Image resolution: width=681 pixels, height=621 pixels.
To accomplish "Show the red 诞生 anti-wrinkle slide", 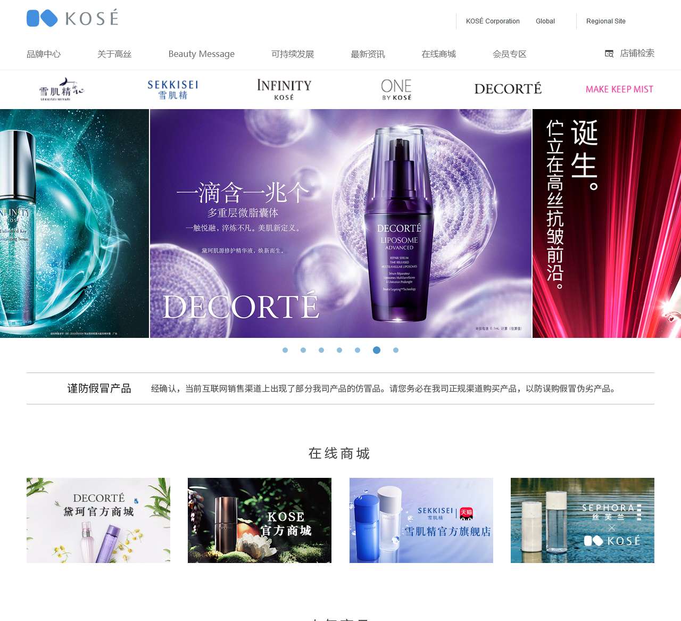I will click(607, 223).
